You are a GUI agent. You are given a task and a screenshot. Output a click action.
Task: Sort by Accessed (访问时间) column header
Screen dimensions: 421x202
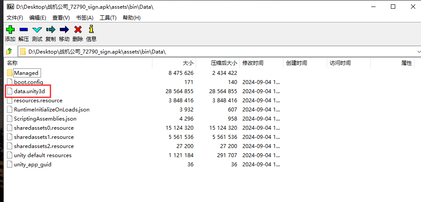(349, 63)
